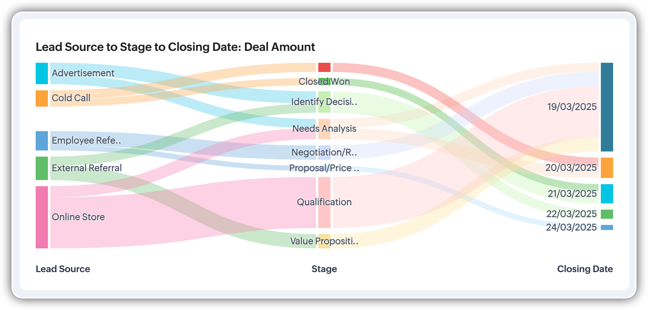Click the Value Proposition stage label

click(x=324, y=241)
